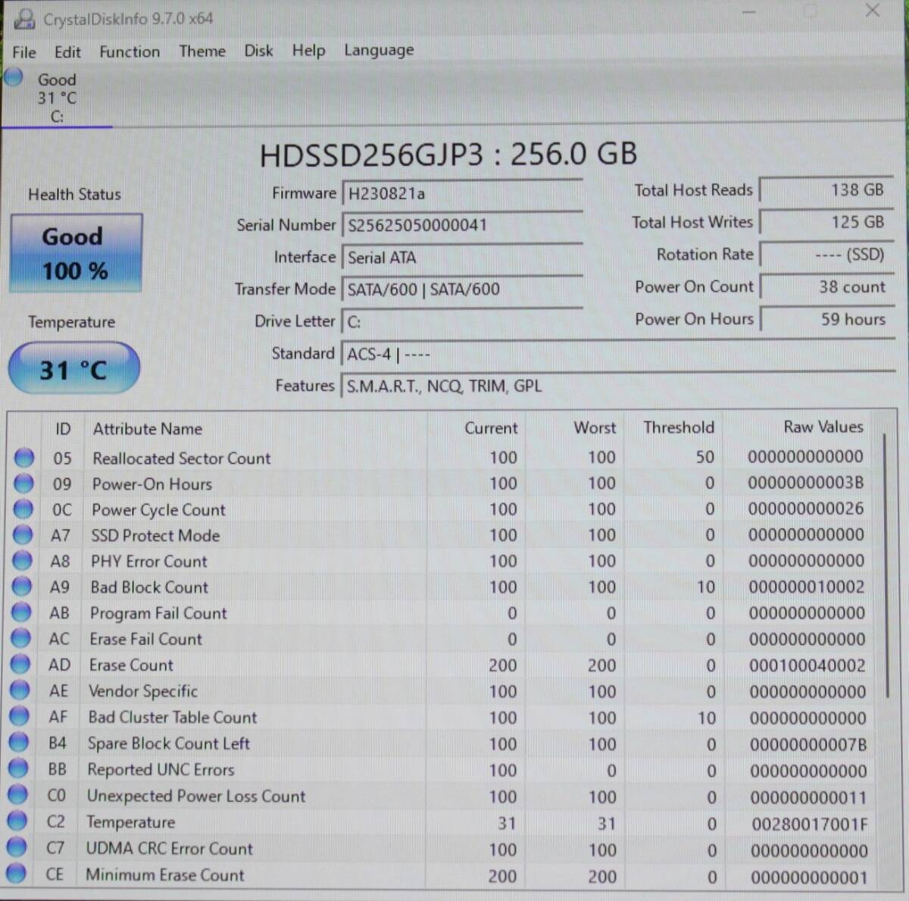Click status orb for Bad Cluster Table Count row

19,716
